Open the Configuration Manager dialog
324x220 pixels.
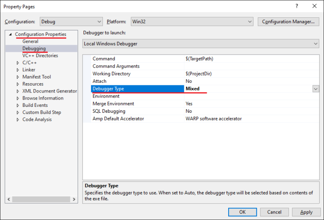[288, 22]
